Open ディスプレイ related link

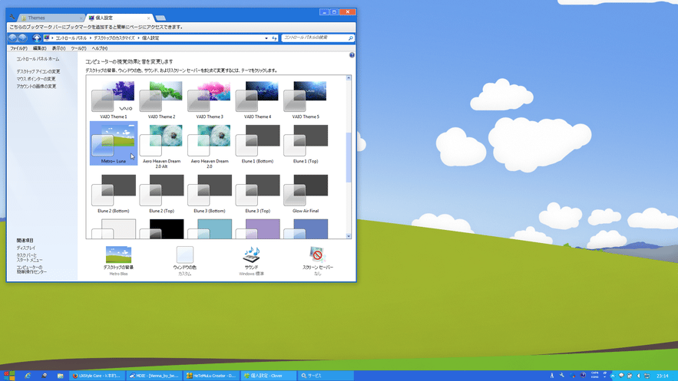26,248
